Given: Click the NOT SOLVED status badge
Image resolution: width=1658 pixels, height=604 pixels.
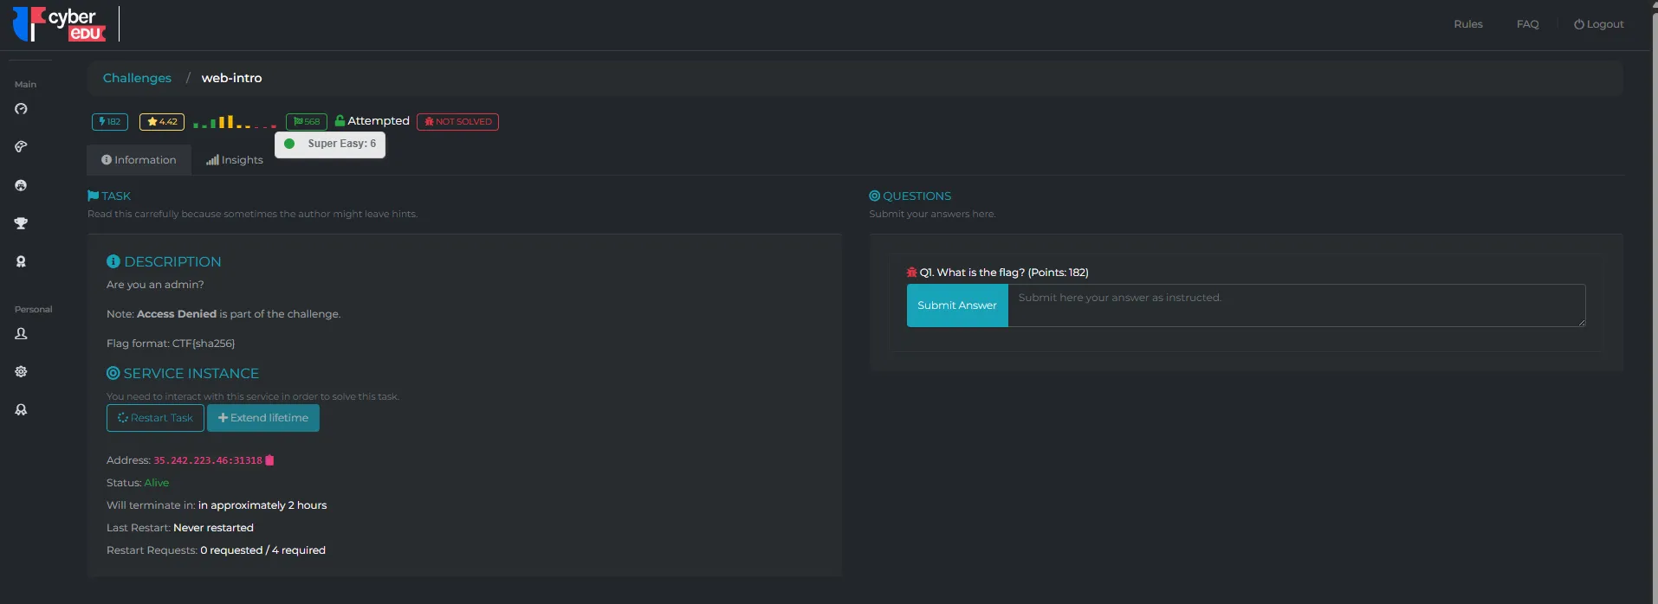Looking at the screenshot, I should click(457, 122).
